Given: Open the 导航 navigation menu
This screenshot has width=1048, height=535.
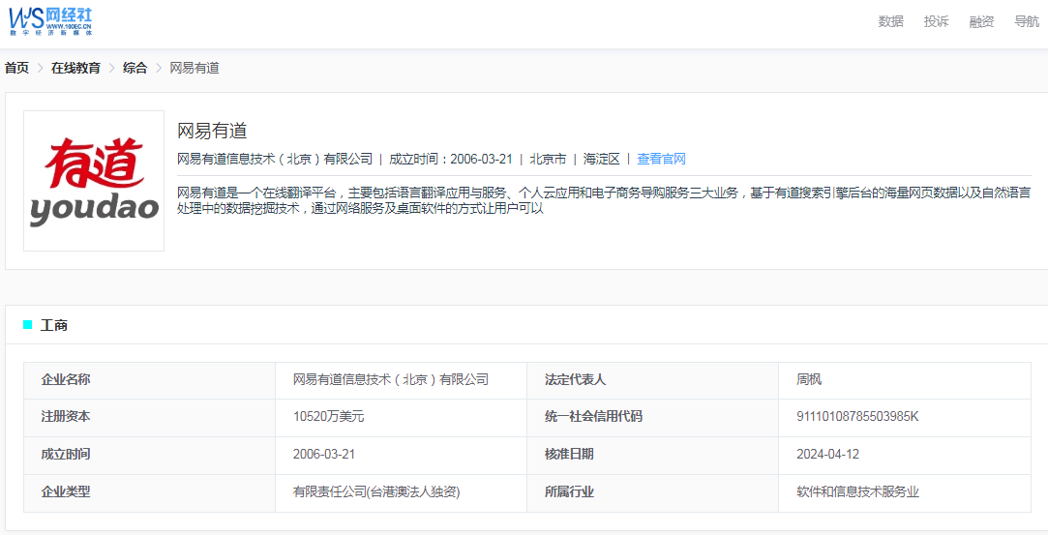Looking at the screenshot, I should 1027,21.
